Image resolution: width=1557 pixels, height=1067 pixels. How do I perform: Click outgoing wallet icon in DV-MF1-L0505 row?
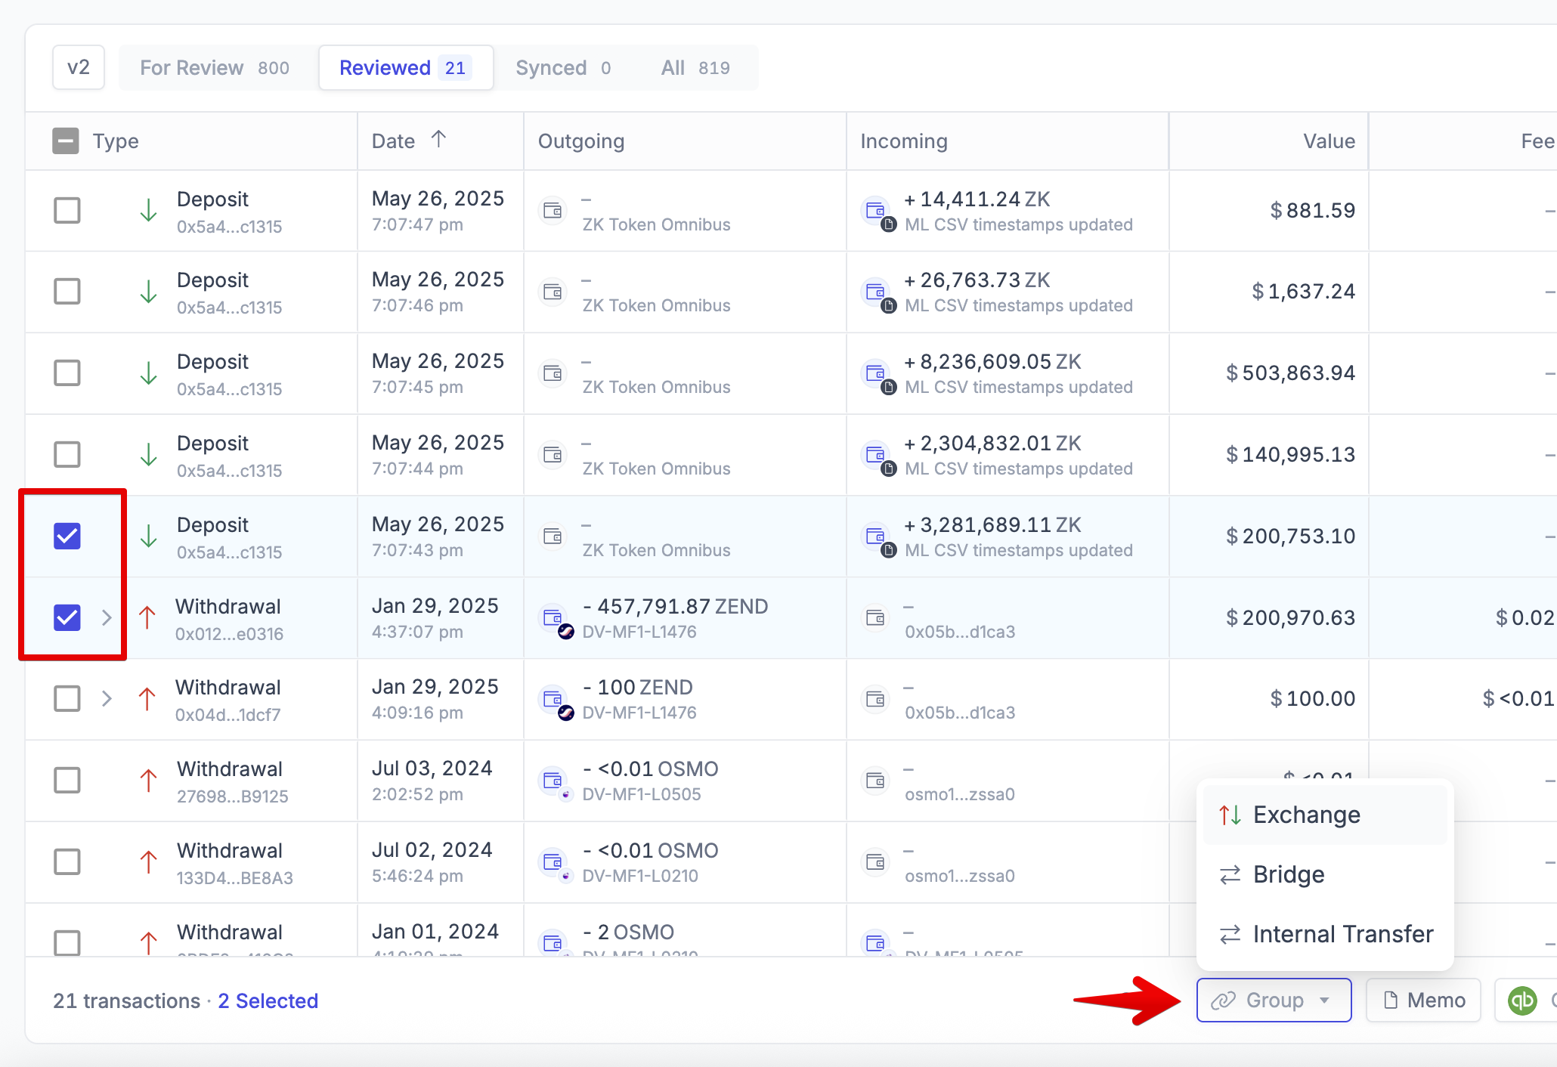pos(554,780)
